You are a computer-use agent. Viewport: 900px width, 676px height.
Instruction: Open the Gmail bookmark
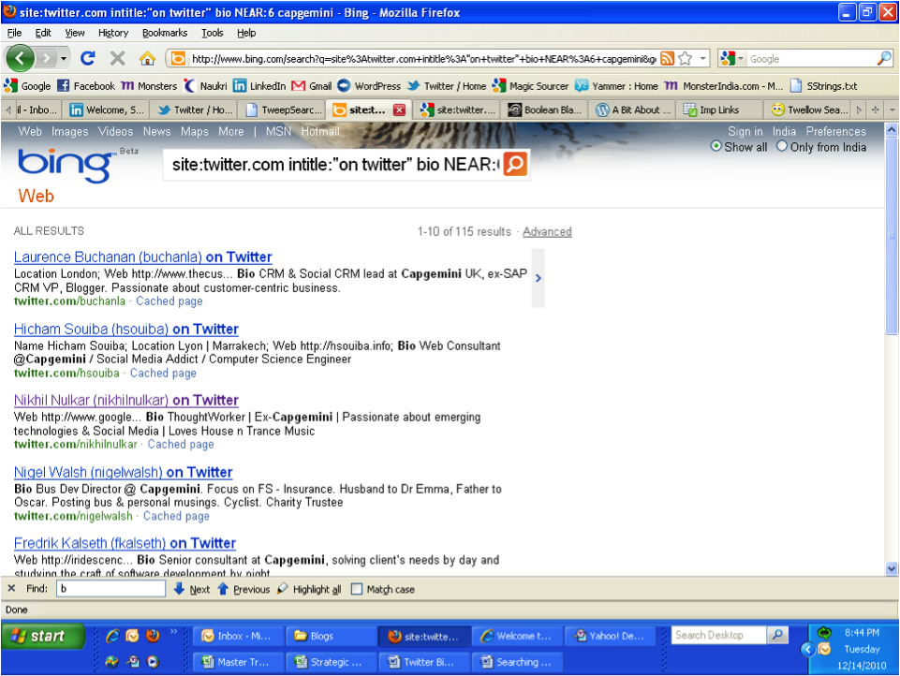312,86
